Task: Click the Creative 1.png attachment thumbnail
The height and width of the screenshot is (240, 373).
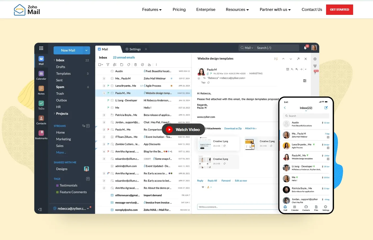Action: (x=204, y=143)
